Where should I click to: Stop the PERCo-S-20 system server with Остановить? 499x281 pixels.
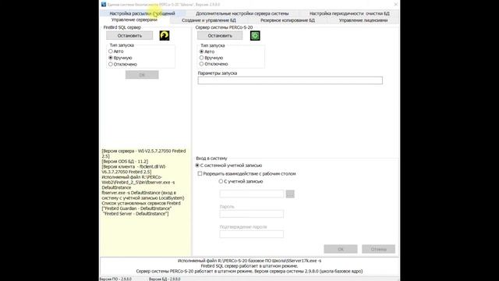(x=220, y=35)
